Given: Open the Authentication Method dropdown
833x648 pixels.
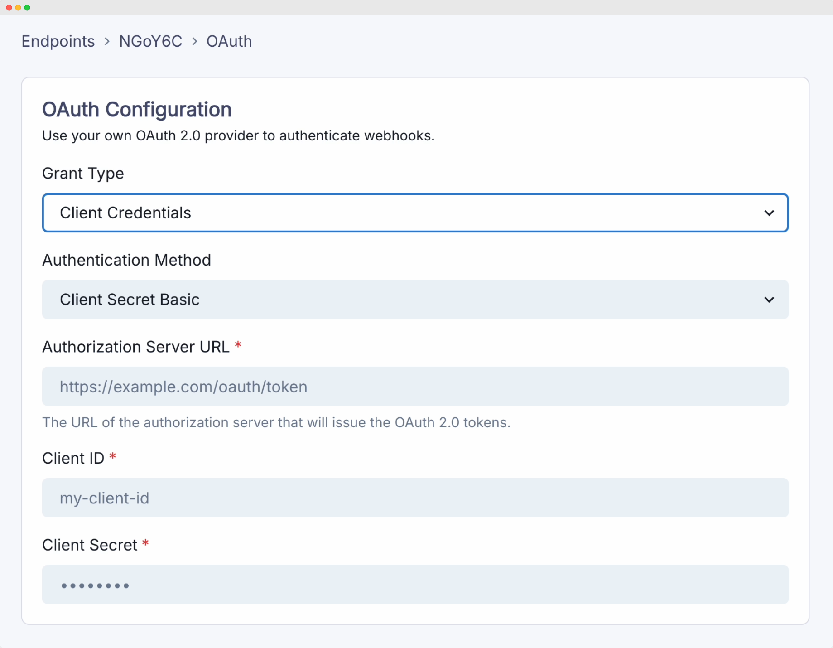Looking at the screenshot, I should 415,300.
